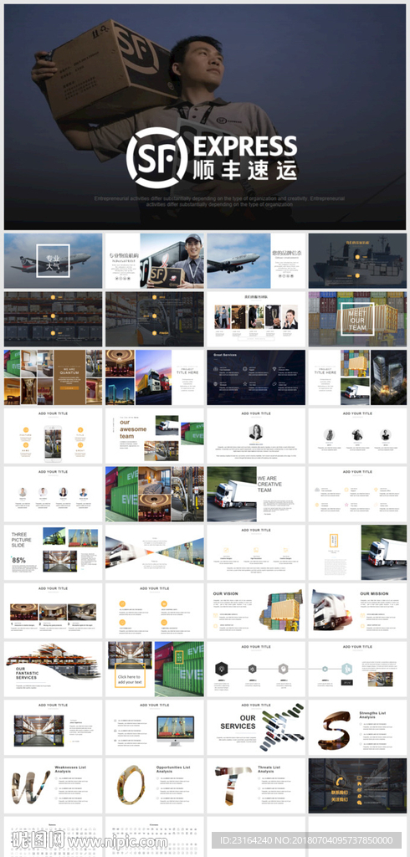The width and height of the screenshot is (410, 857).
Task: Open the PROJECT TITLE HERE slide with building
Action: pos(357,377)
